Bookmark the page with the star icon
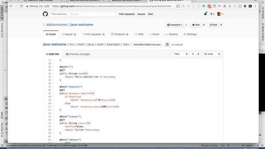The width and height of the screenshot is (265, 149). (230, 6)
